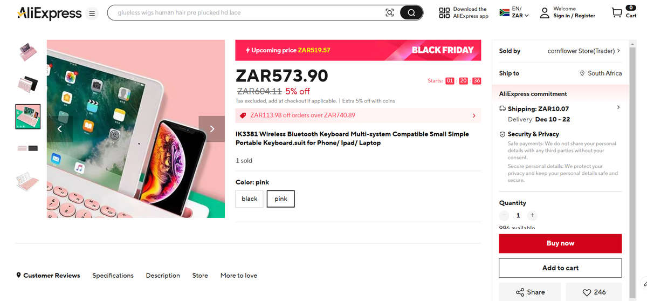Image resolution: width=647 pixels, height=301 pixels.
Task: Click the image search camera icon
Action: click(x=390, y=13)
